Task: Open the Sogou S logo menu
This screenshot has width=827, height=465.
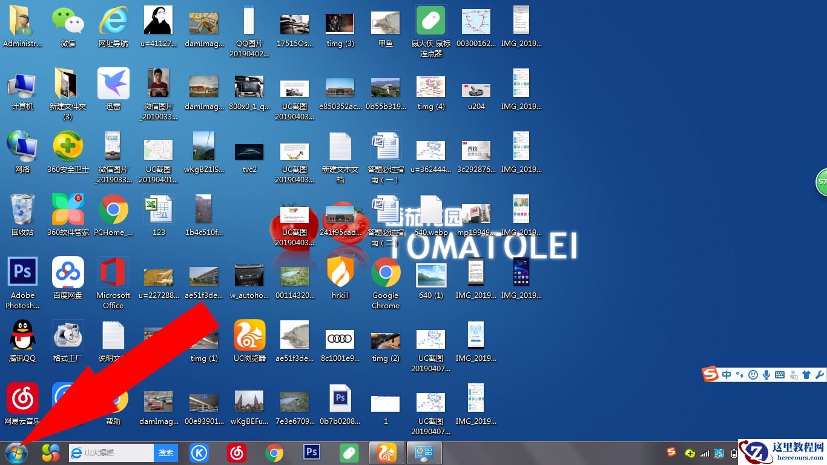Action: click(x=709, y=374)
